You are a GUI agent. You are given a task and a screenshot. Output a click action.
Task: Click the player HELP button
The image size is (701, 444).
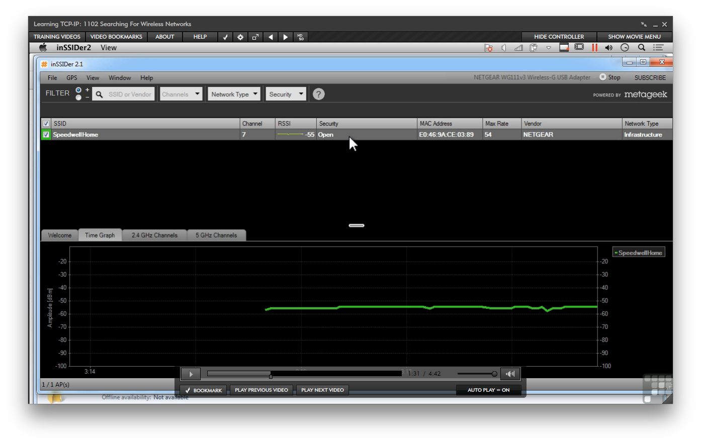pos(200,37)
